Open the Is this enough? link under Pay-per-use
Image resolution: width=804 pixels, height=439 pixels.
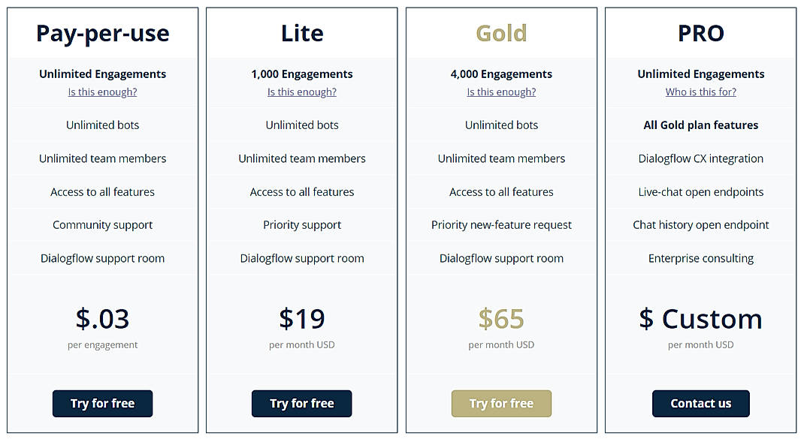(x=102, y=92)
